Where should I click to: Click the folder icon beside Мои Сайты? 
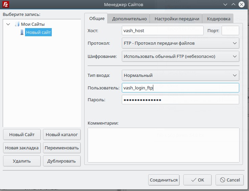pyautogui.click(x=17, y=24)
